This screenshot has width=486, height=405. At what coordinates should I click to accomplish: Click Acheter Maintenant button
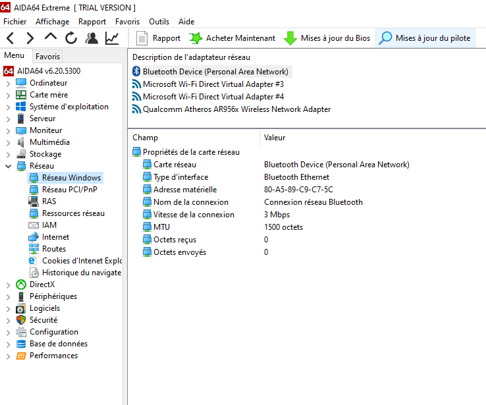(232, 38)
